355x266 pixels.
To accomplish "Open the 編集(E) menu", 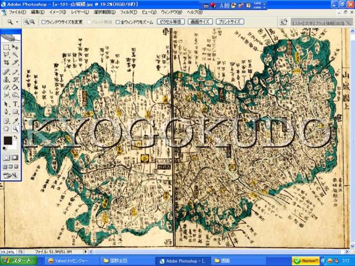I will click(x=38, y=12).
